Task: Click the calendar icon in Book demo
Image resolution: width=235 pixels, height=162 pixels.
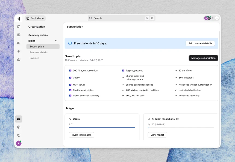Action: 28,18
